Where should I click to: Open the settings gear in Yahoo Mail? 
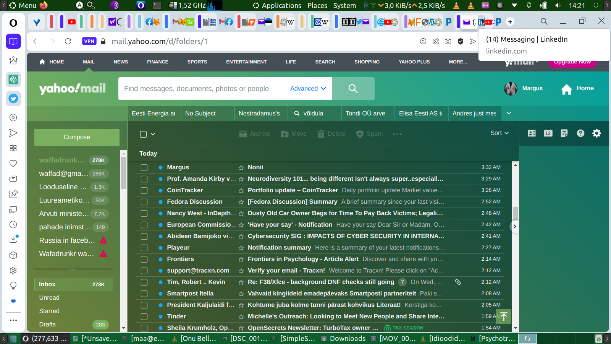pyautogui.click(x=596, y=133)
